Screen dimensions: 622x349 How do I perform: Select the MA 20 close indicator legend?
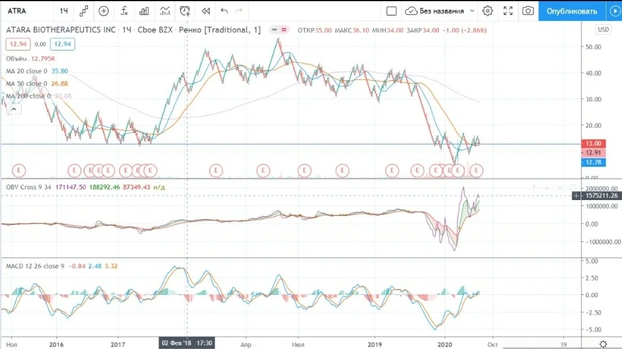pyautogui.click(x=26, y=71)
